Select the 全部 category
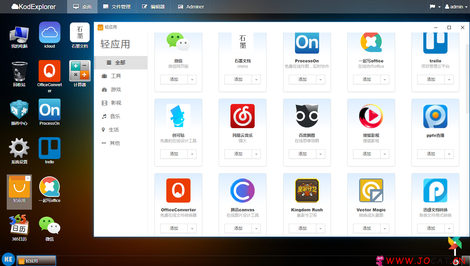Screen dimensions: 470x266 point(121,63)
